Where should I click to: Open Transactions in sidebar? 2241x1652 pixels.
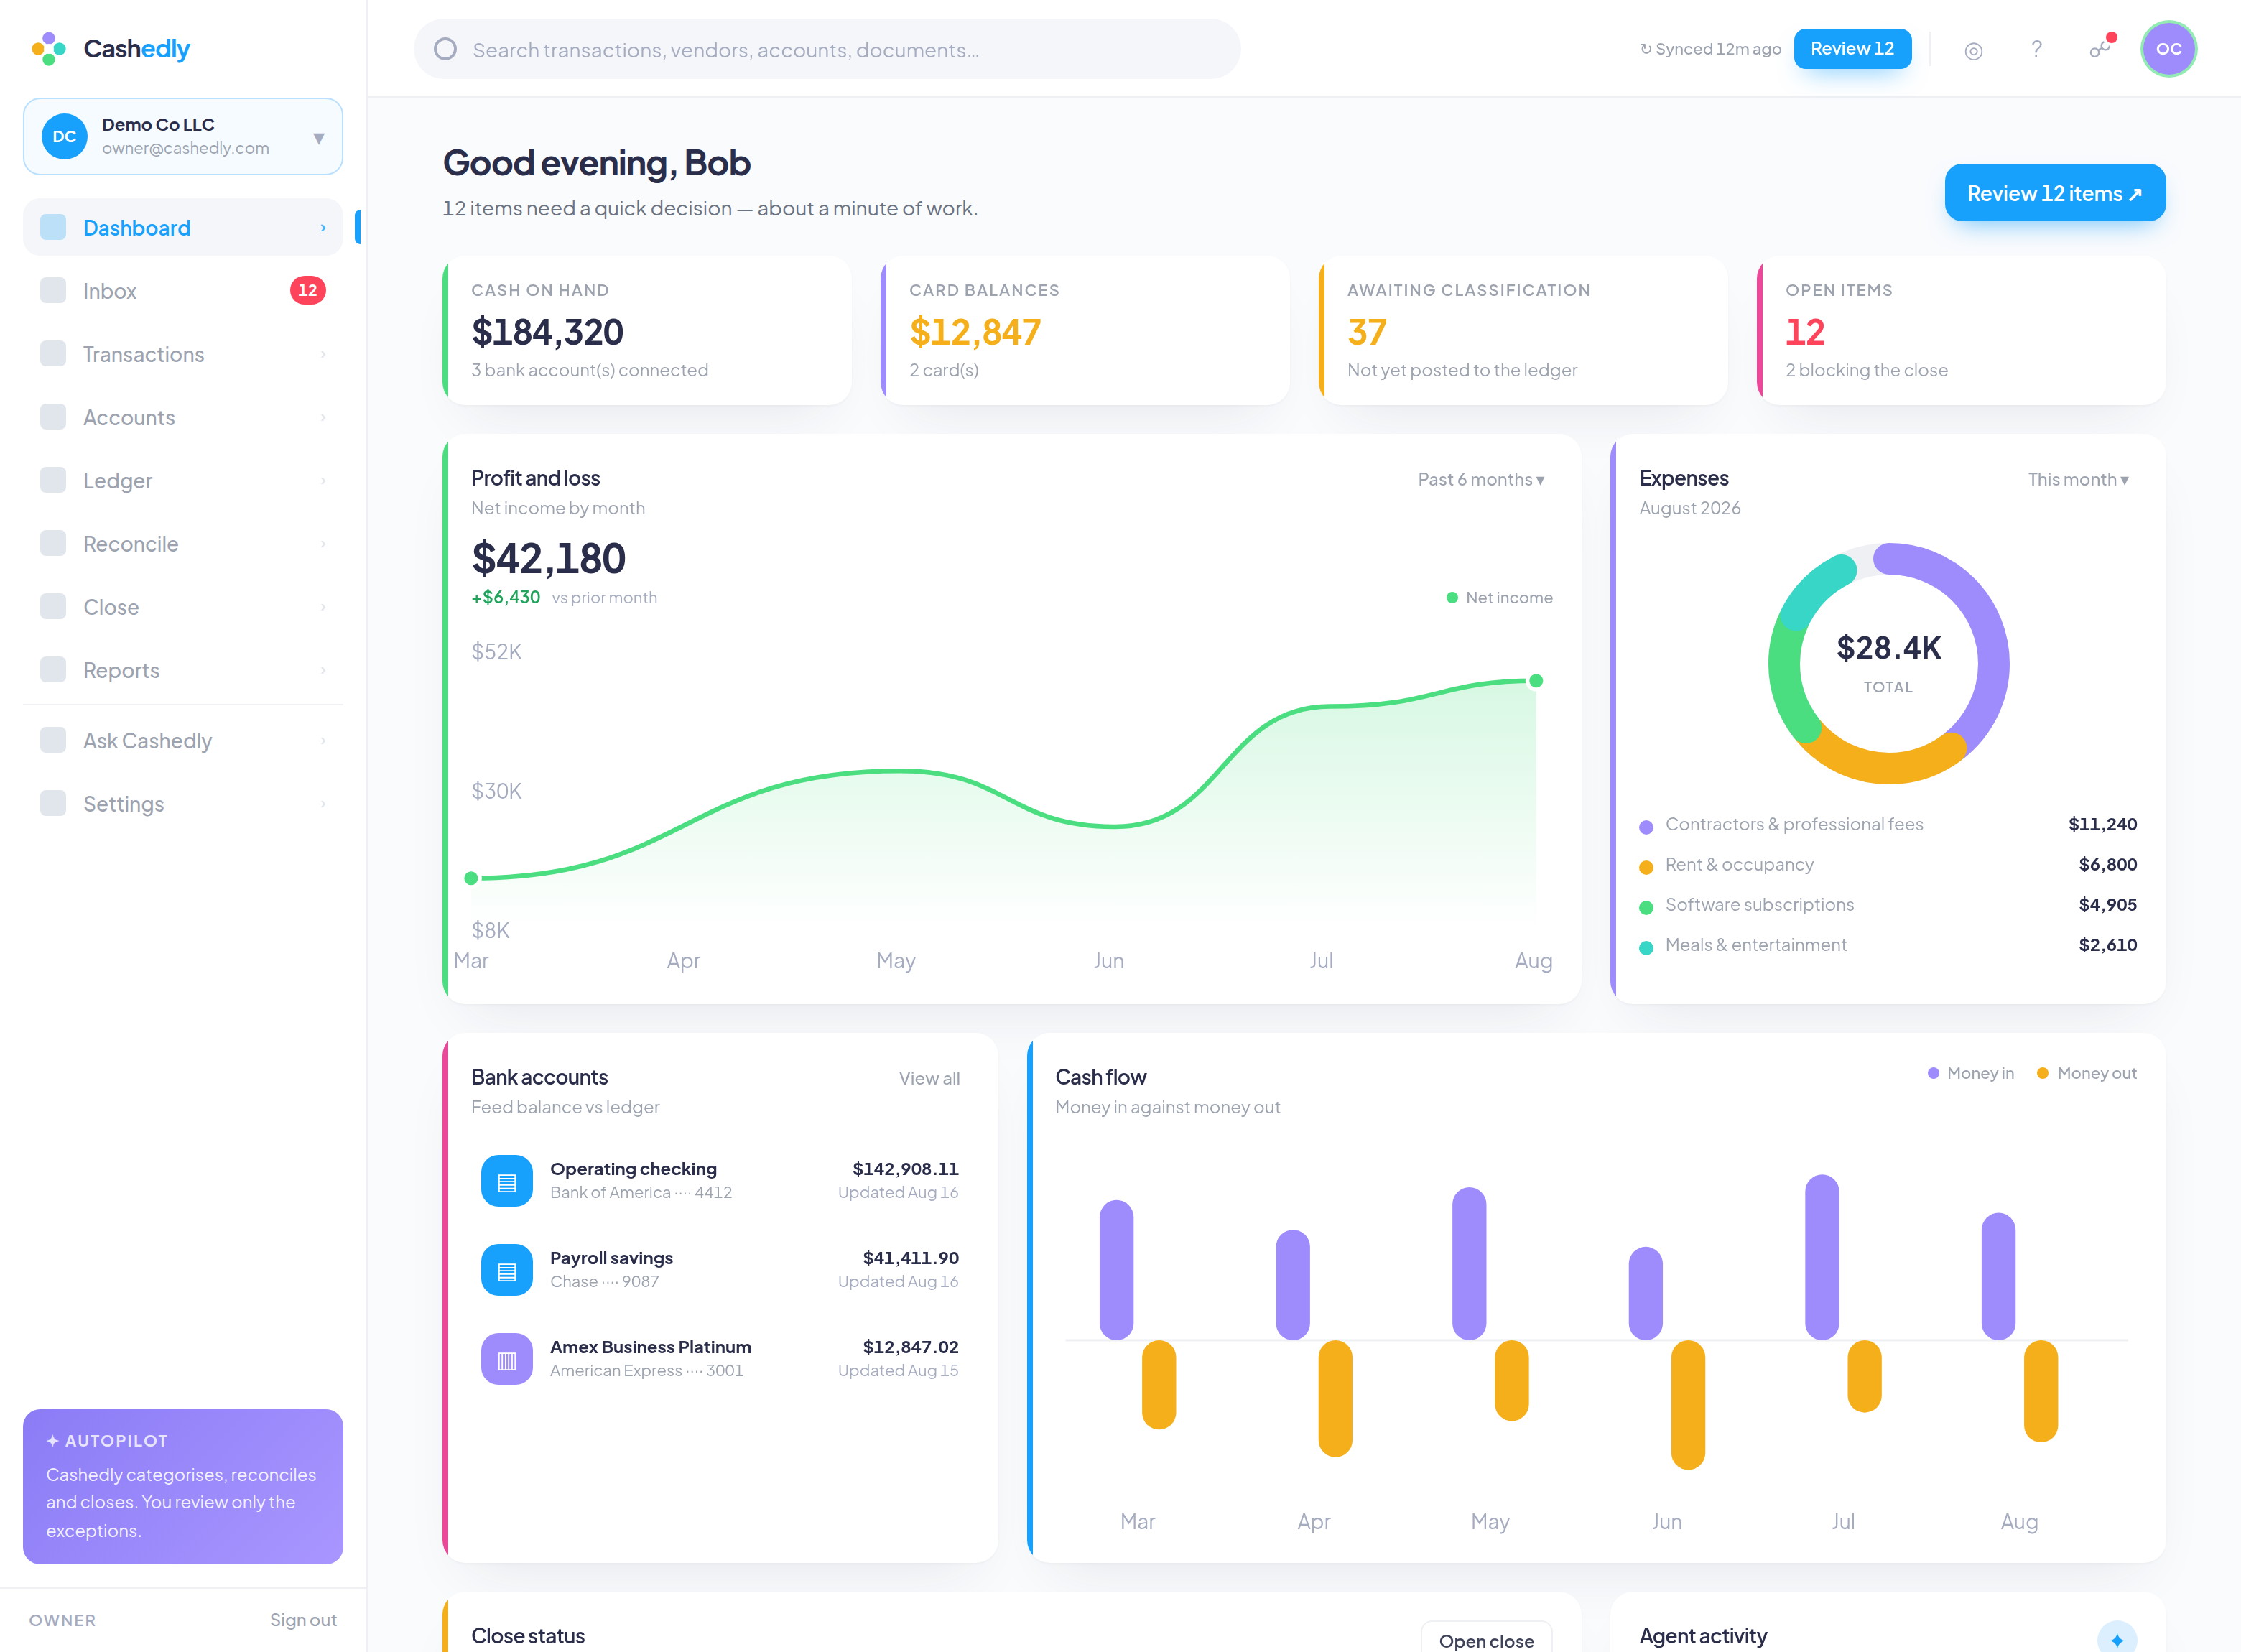[183, 353]
